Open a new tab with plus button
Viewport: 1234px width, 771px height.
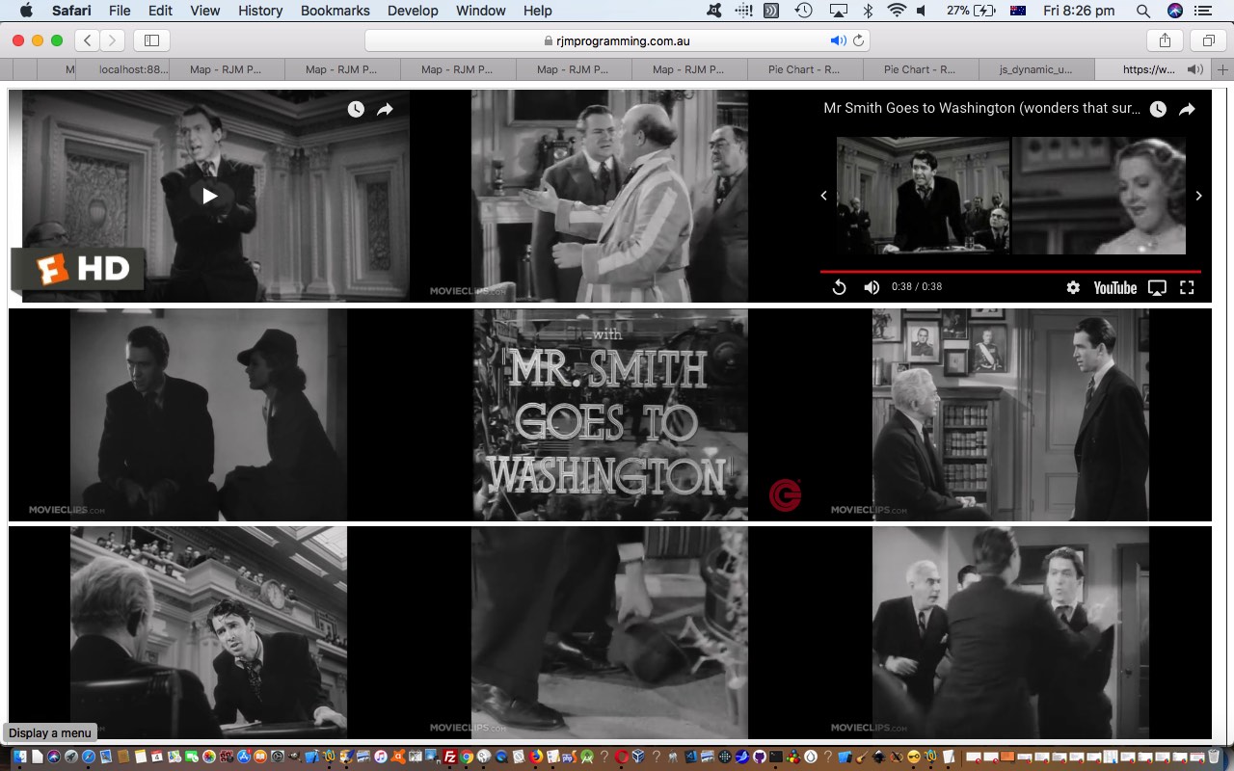pos(1222,69)
